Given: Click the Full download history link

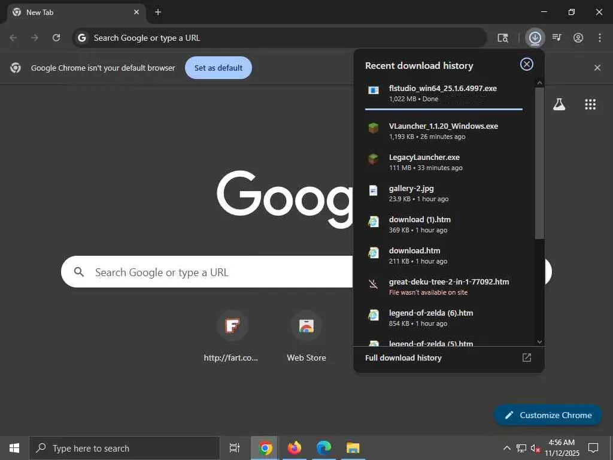Looking at the screenshot, I should [403, 358].
